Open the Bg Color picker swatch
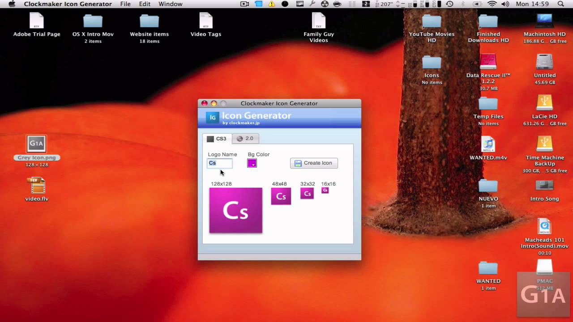Image resolution: width=573 pixels, height=322 pixels. click(x=252, y=163)
